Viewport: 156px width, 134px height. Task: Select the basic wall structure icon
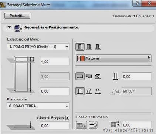pyautogui.click(x=80, y=47)
